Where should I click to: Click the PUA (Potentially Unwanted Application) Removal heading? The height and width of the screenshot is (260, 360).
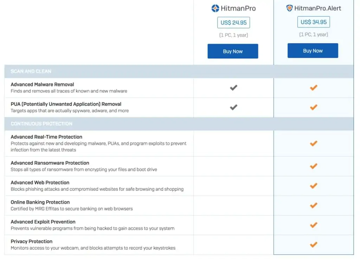click(x=66, y=104)
